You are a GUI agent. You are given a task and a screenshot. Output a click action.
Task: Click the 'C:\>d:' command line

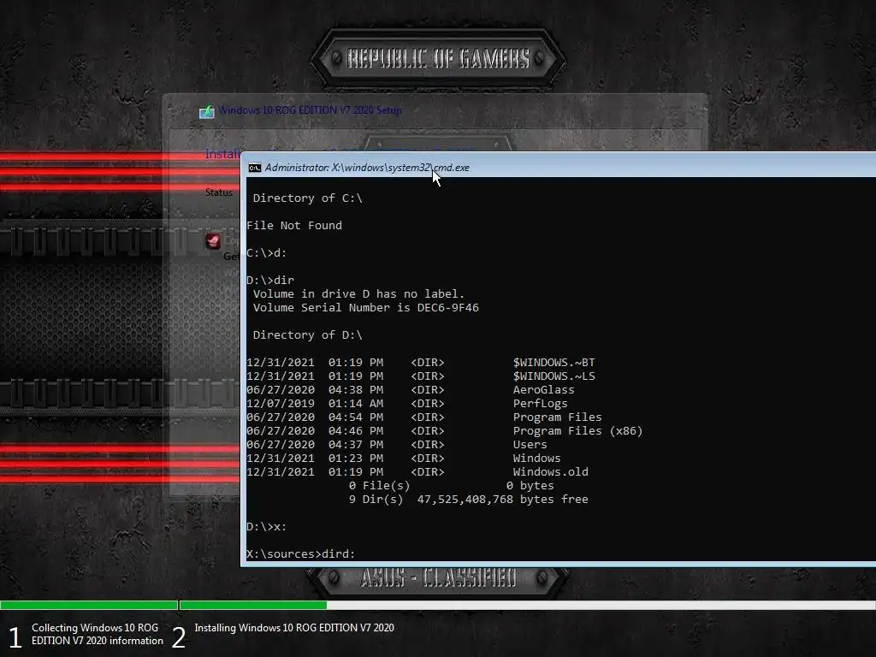coord(267,252)
